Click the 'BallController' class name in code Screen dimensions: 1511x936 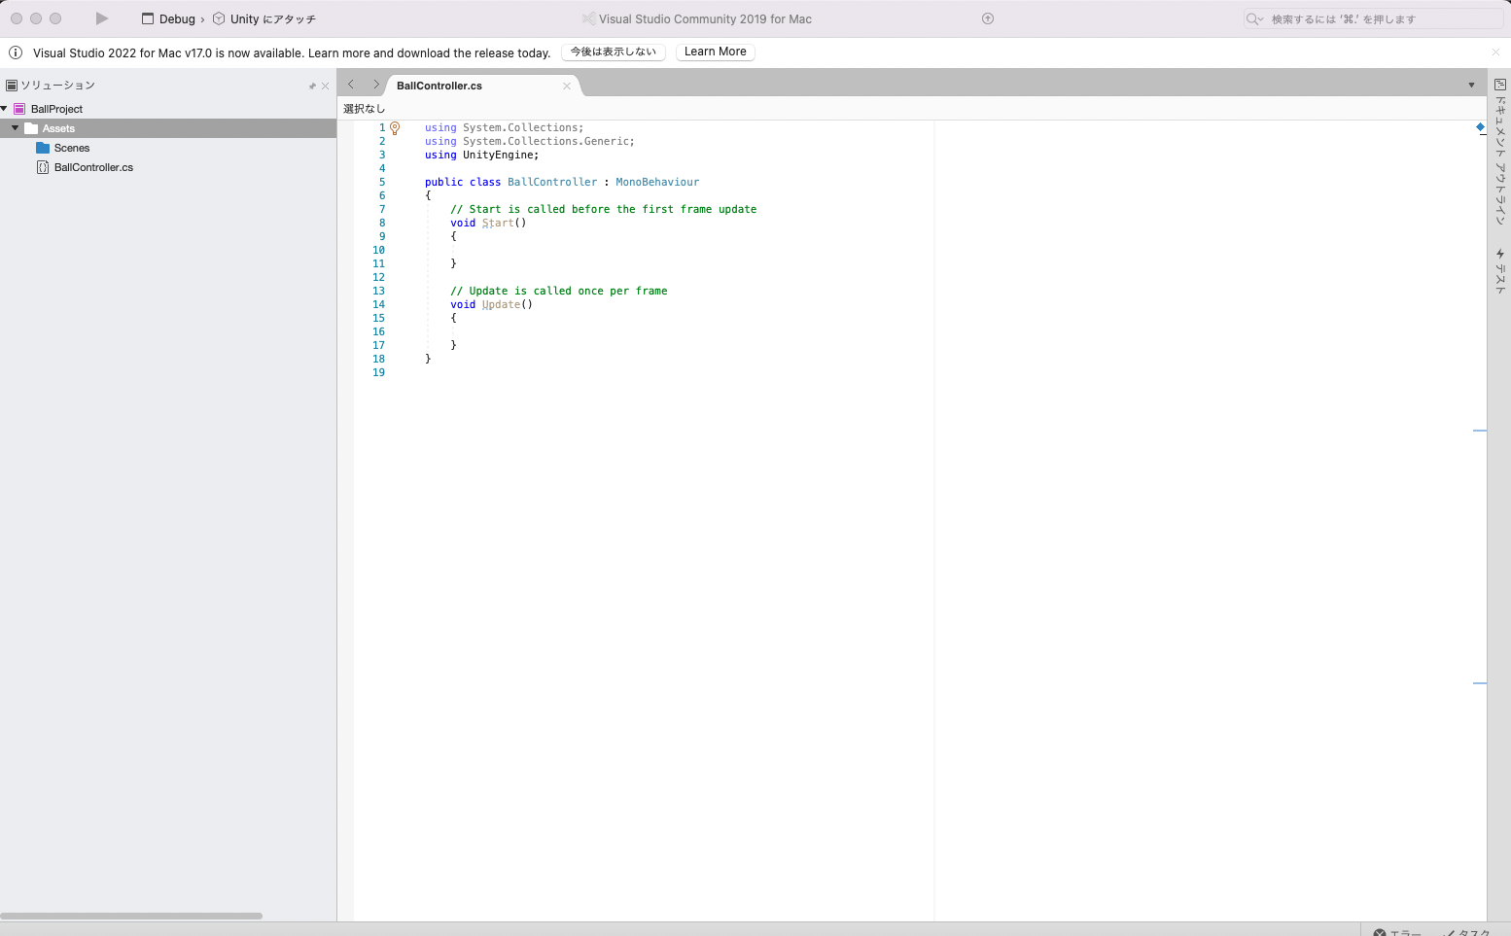coord(552,182)
